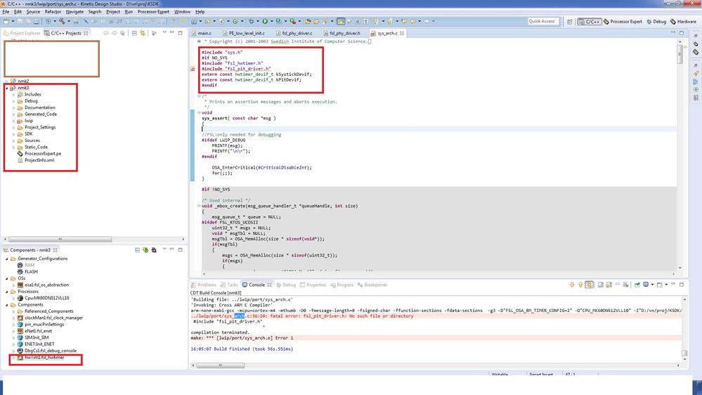This screenshot has width=702, height=395.
Task: Select clockMan1:fsl_clock_manager component
Action: 53,318
